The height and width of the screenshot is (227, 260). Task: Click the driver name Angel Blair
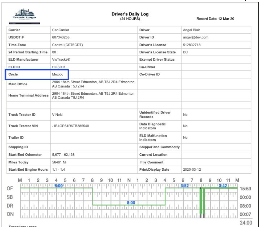[x=192, y=30]
